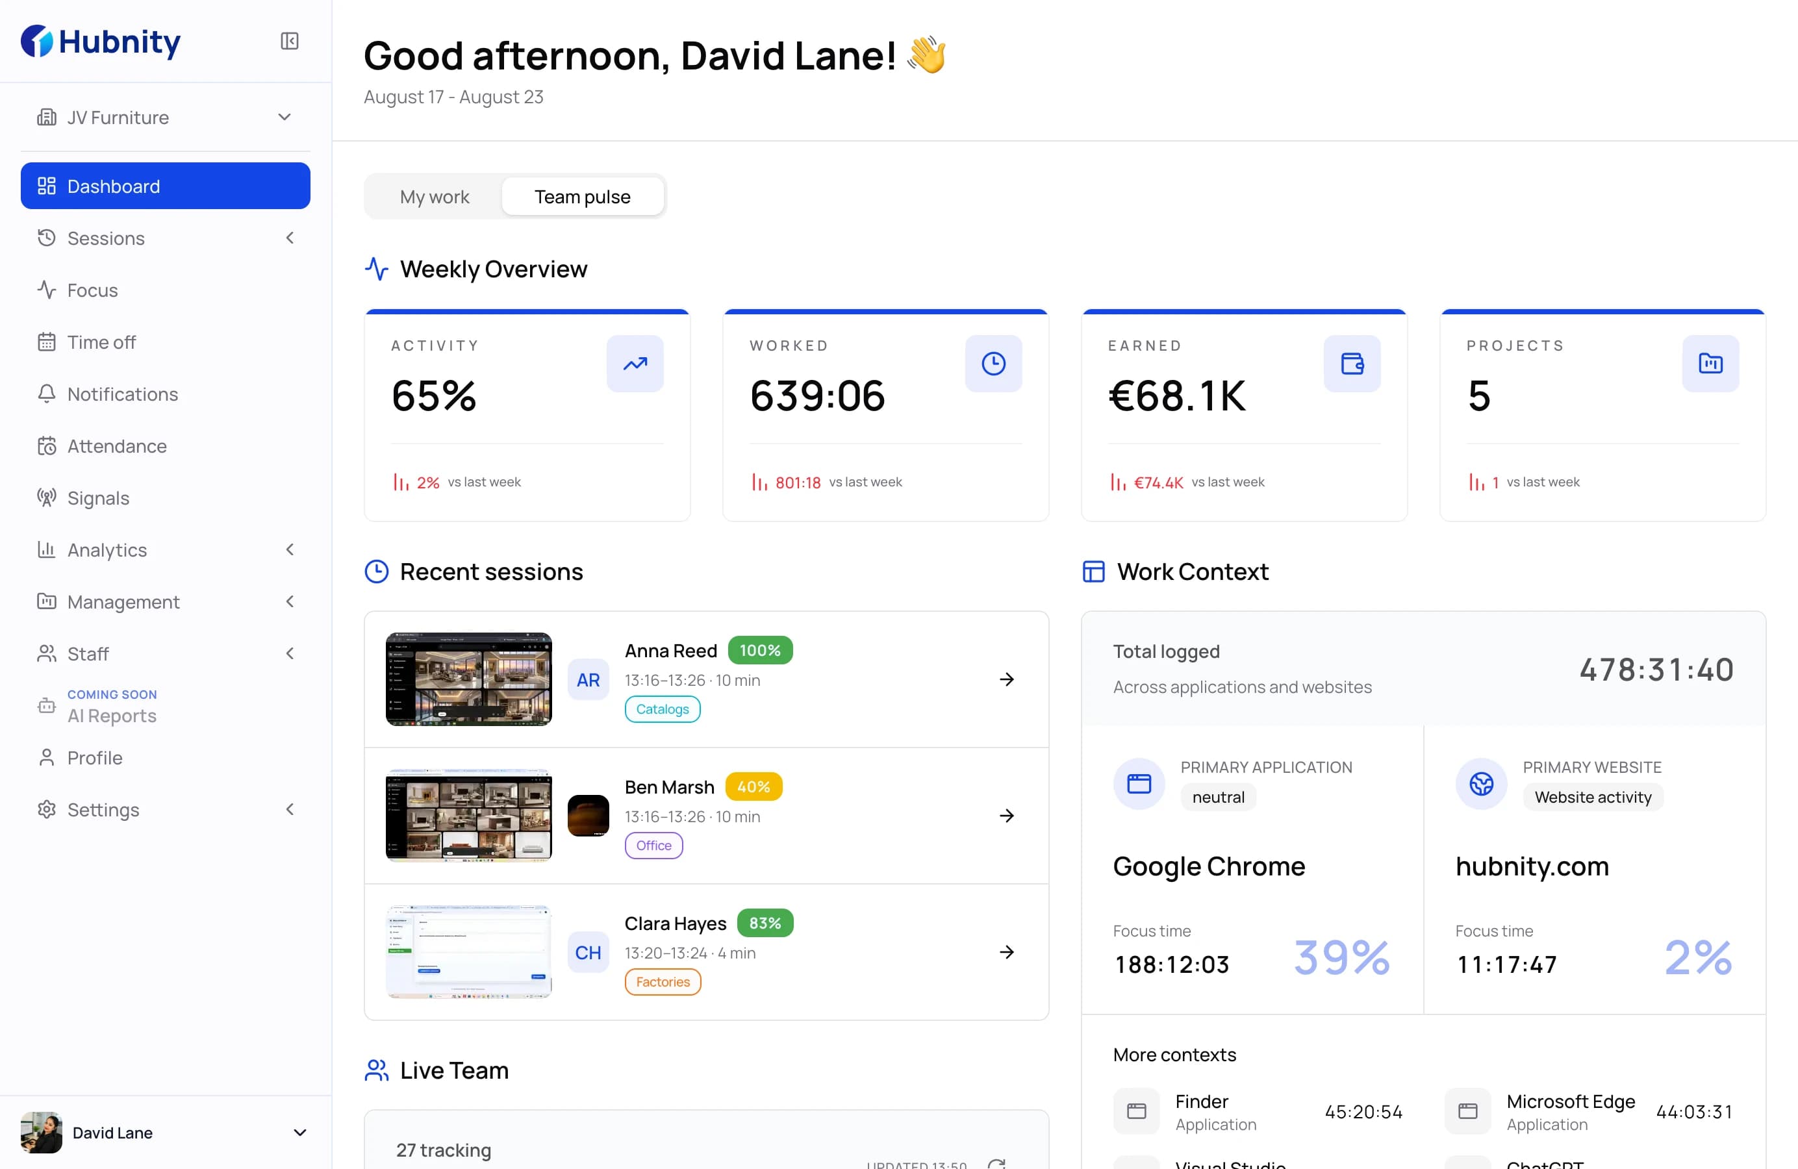Click the 100% activity badge
This screenshot has height=1169, width=1798.
pyautogui.click(x=760, y=650)
